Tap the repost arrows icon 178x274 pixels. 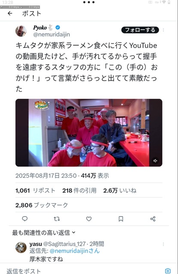(x=57, y=219)
